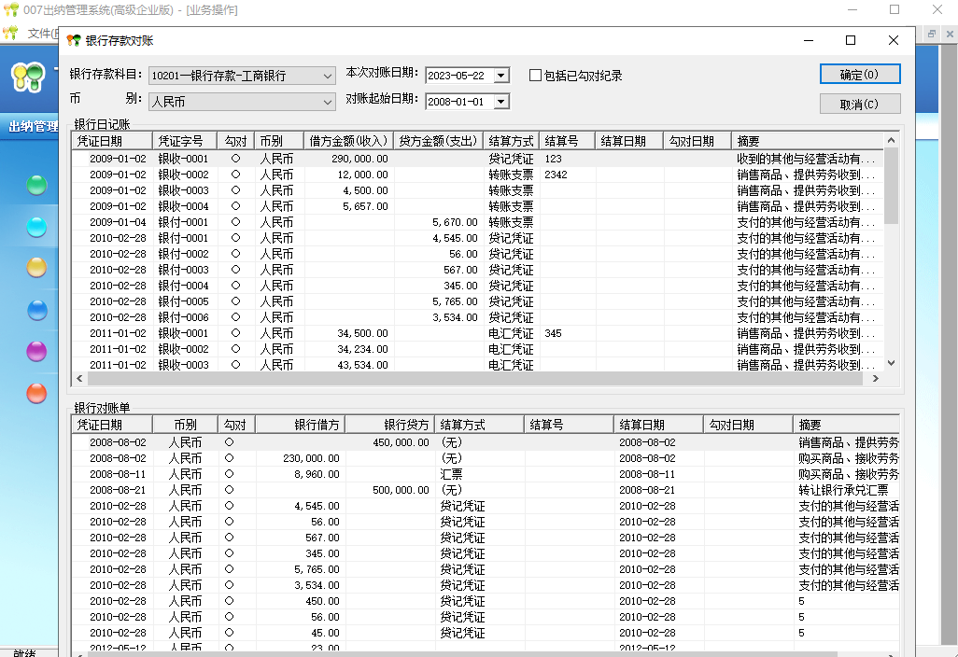Viewport: 958px width, 657px height.
Task: Select the 出纳管理 sidebar tab
Action: point(33,127)
